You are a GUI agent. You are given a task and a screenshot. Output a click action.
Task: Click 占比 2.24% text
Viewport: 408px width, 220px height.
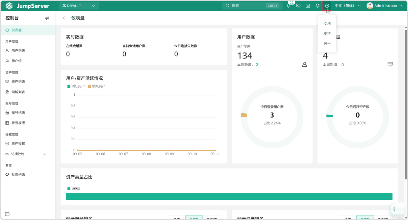click(x=272, y=123)
